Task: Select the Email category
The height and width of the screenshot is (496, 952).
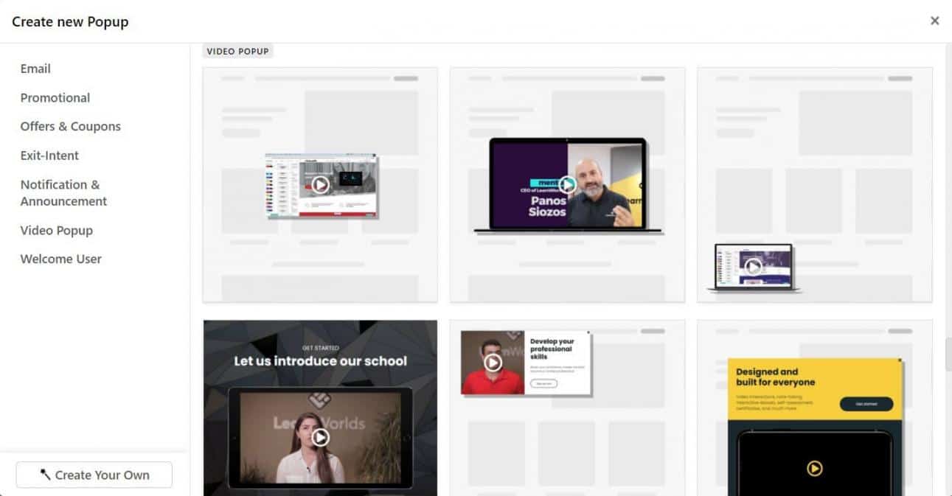Action: 35,69
